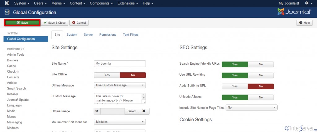Cancel the configuration changes
This screenshot has width=317, height=132.
tap(79, 23)
